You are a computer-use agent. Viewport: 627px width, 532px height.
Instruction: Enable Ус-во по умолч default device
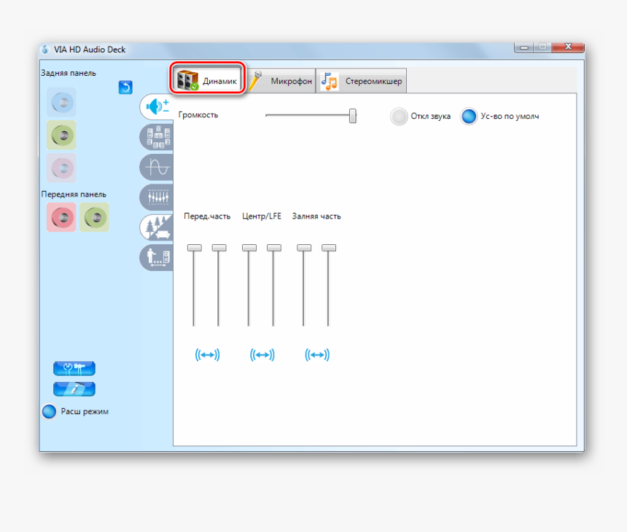click(x=469, y=117)
